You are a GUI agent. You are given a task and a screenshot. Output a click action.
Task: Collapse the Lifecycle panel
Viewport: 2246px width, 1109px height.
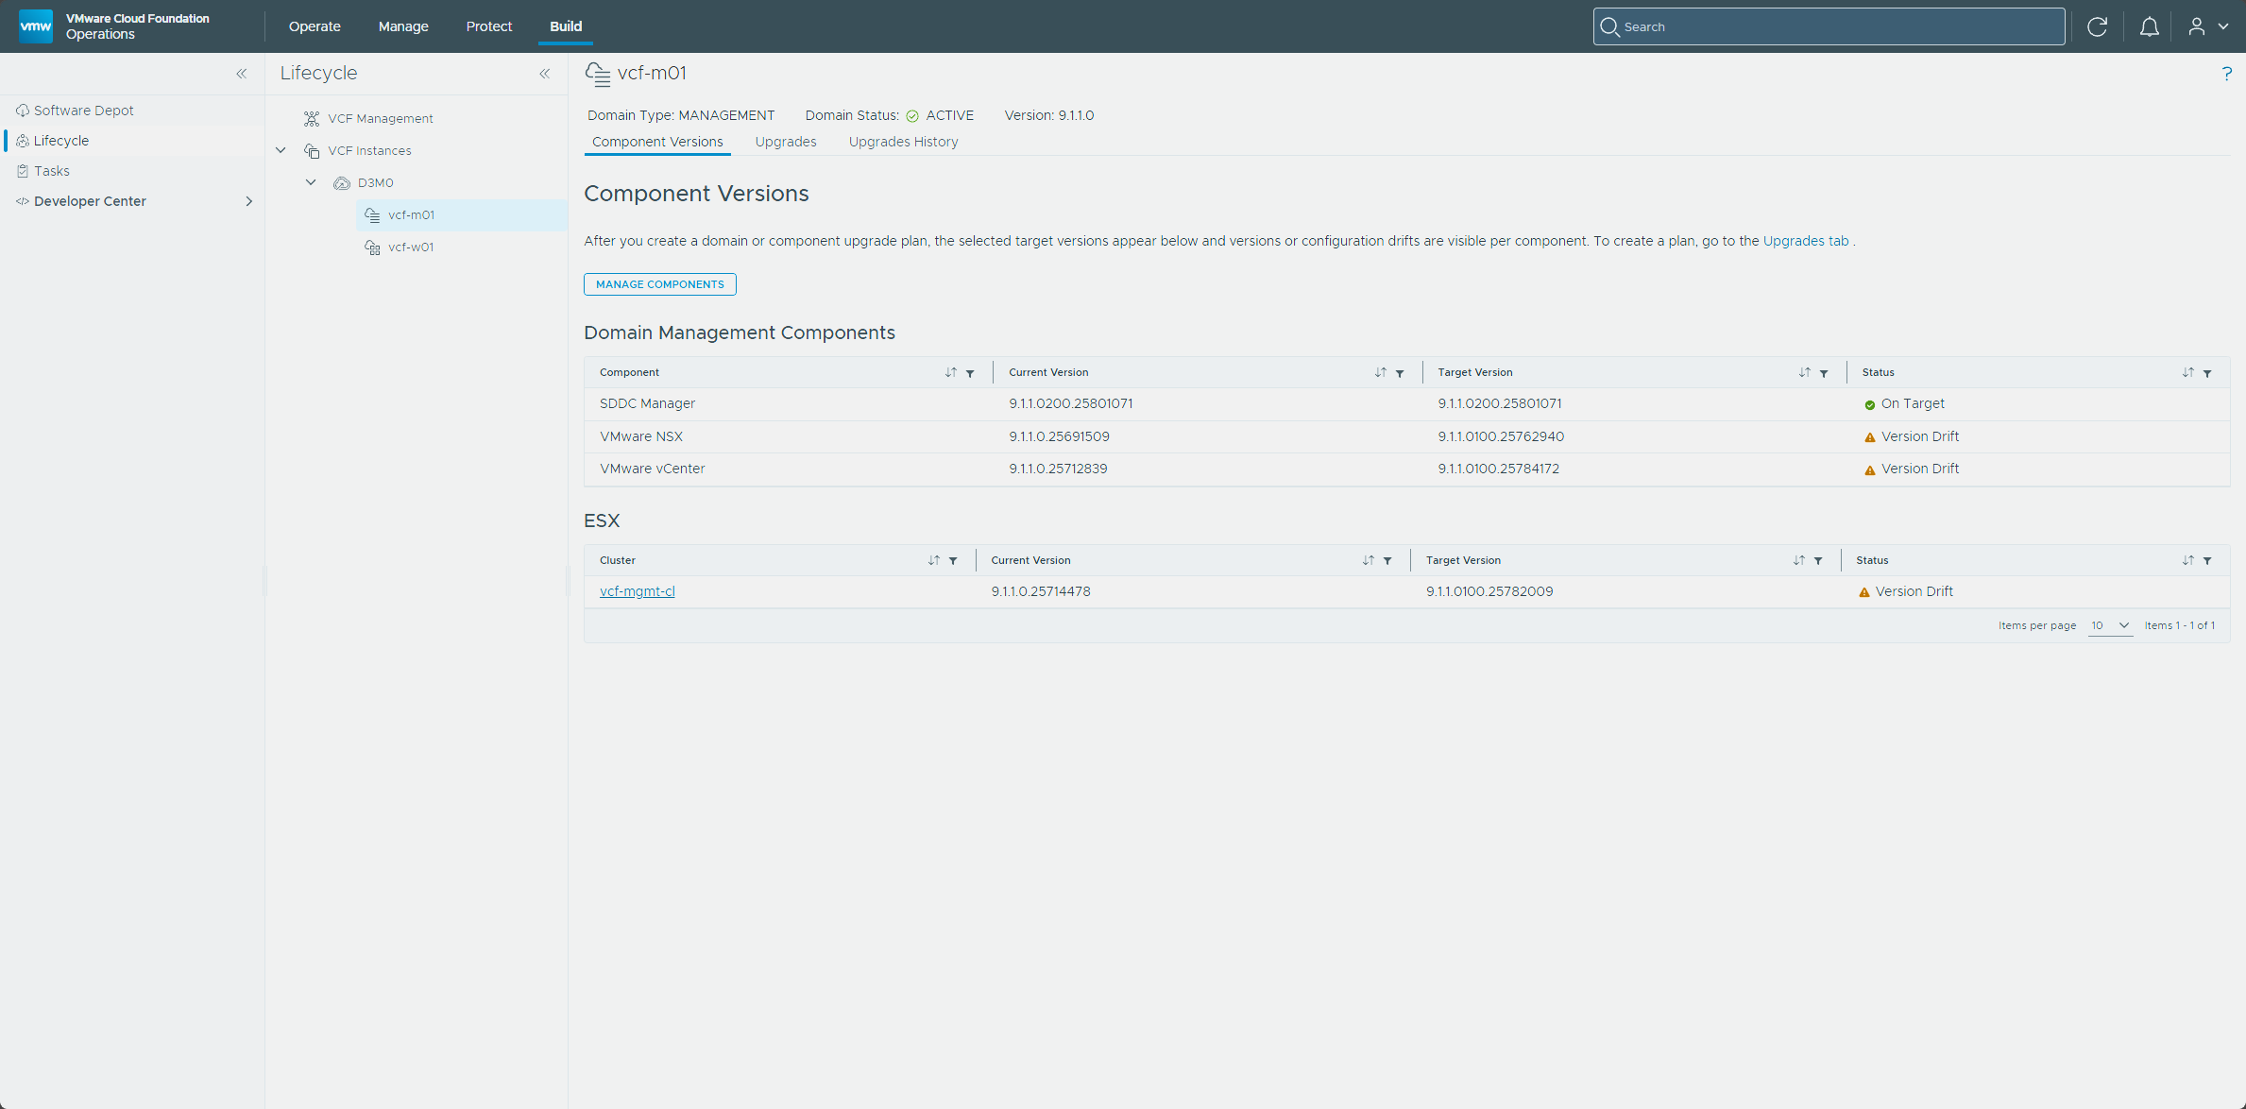[x=545, y=74]
